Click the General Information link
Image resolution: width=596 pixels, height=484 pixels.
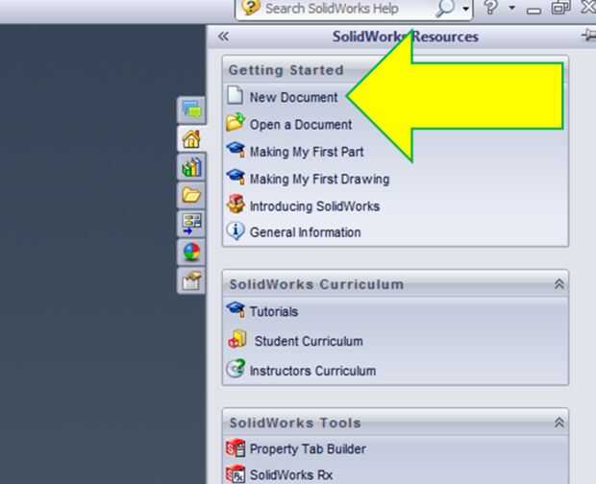(x=306, y=232)
